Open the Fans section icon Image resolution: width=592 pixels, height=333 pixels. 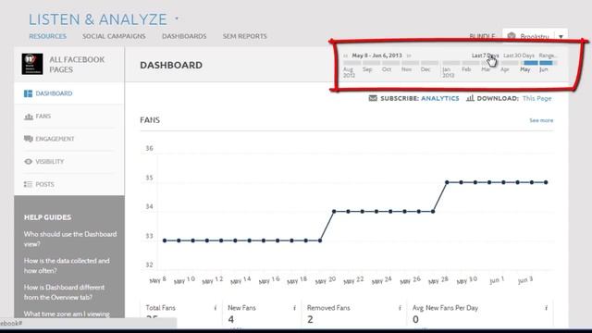tap(29, 117)
